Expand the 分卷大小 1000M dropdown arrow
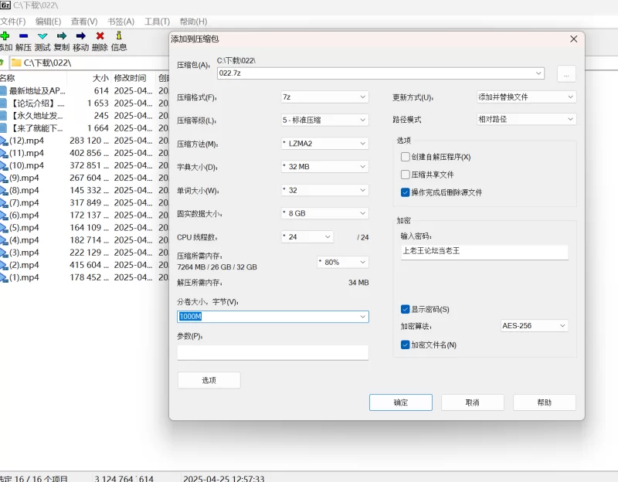Image resolution: width=618 pixels, height=482 pixels. pyautogui.click(x=362, y=317)
